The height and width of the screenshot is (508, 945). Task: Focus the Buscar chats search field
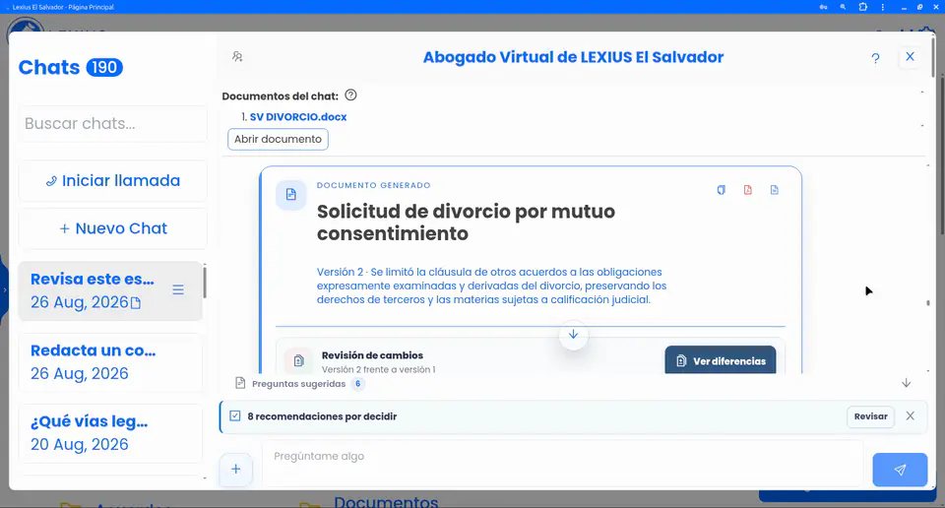pyautogui.click(x=112, y=123)
